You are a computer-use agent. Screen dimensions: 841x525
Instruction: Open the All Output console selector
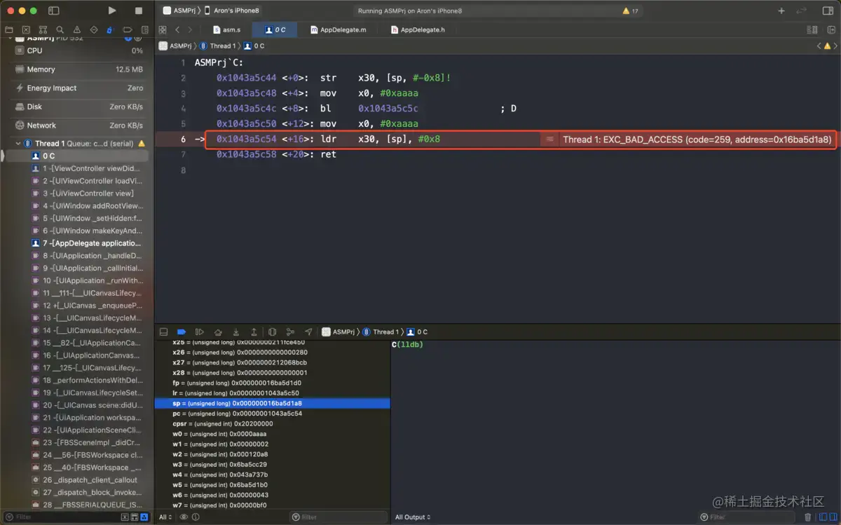coord(412,517)
